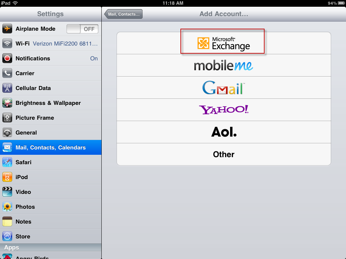Open the Notifications settings icon
Image resolution: width=346 pixels, height=259 pixels.
(7, 58)
